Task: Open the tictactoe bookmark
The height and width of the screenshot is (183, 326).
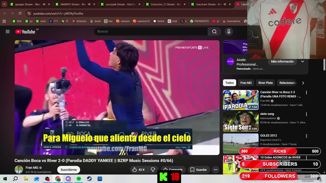Action: pyautogui.click(x=79, y=21)
